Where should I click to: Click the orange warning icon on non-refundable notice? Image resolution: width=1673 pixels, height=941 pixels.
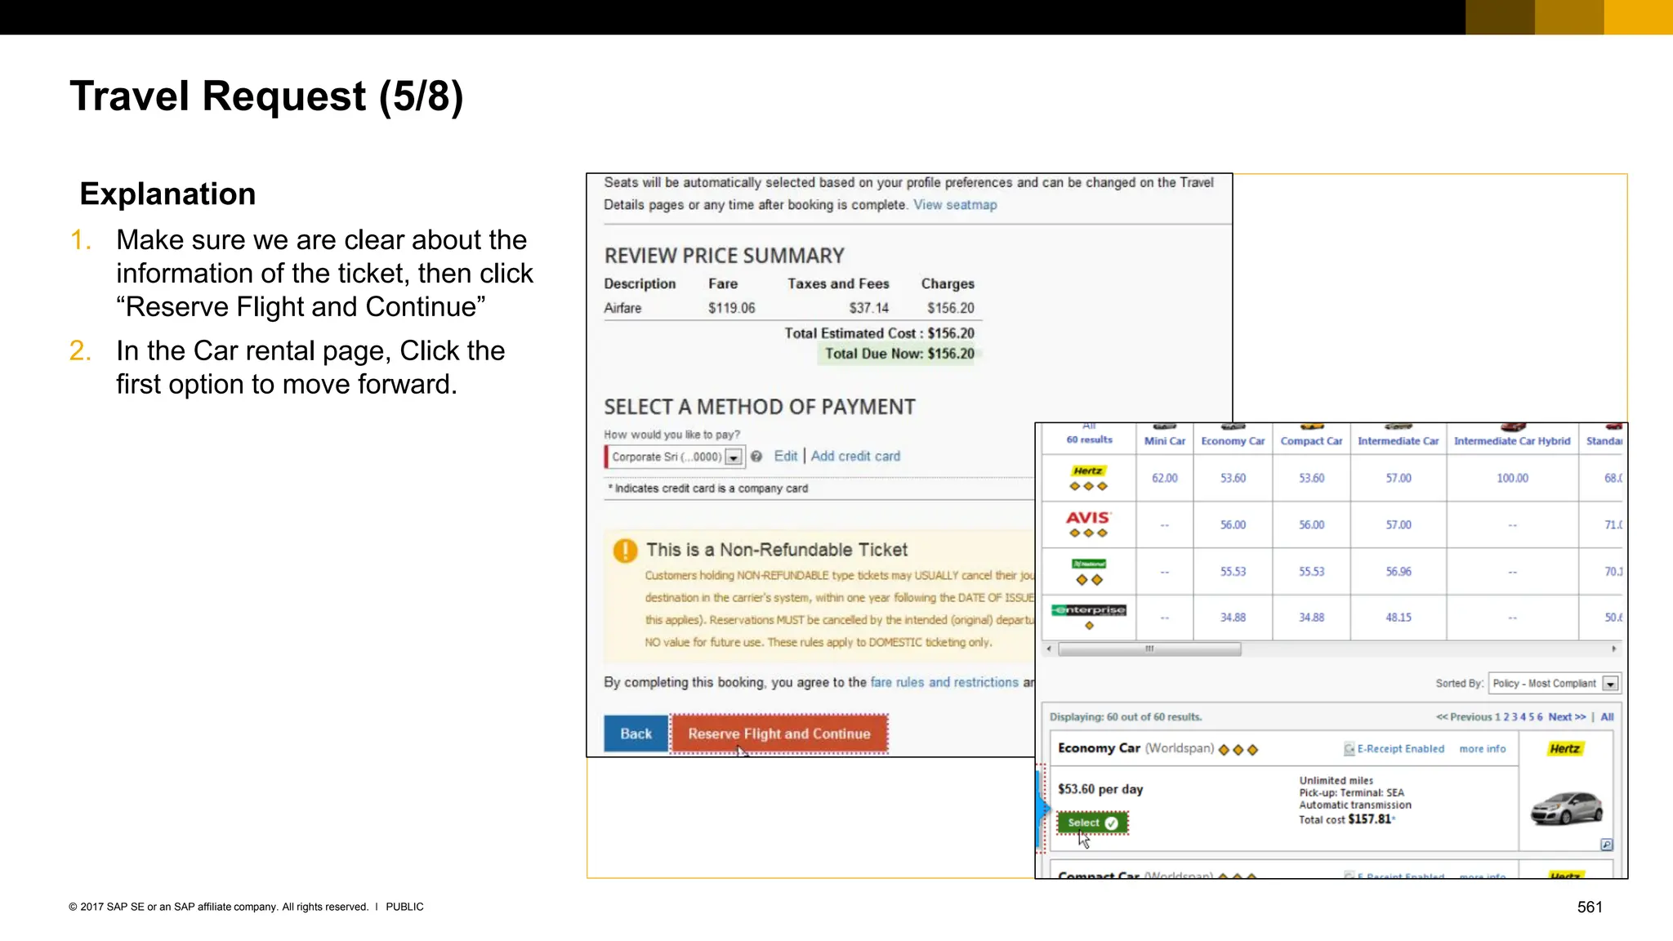(625, 551)
